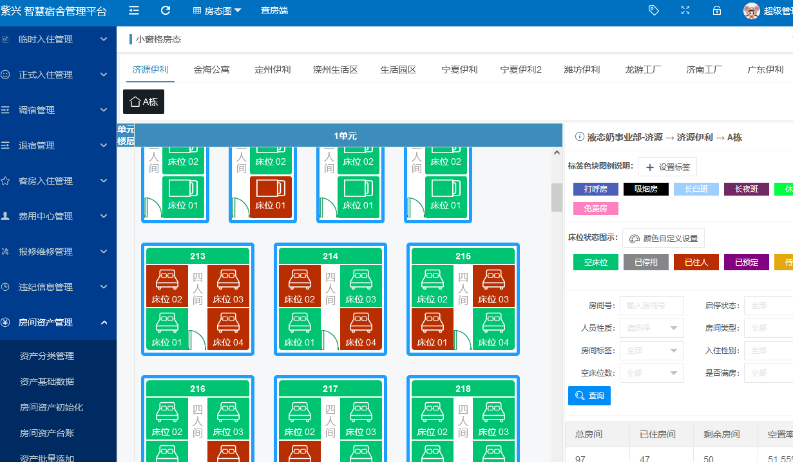Open the tag icon in header
Viewport: 793px width, 462px height.
point(654,10)
